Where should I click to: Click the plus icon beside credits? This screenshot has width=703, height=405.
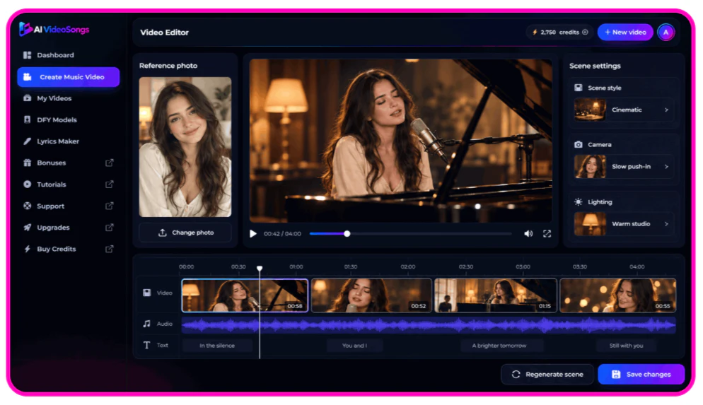[x=585, y=33]
